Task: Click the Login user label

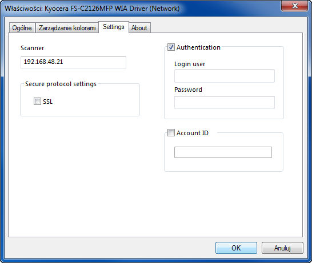Action: click(190, 64)
